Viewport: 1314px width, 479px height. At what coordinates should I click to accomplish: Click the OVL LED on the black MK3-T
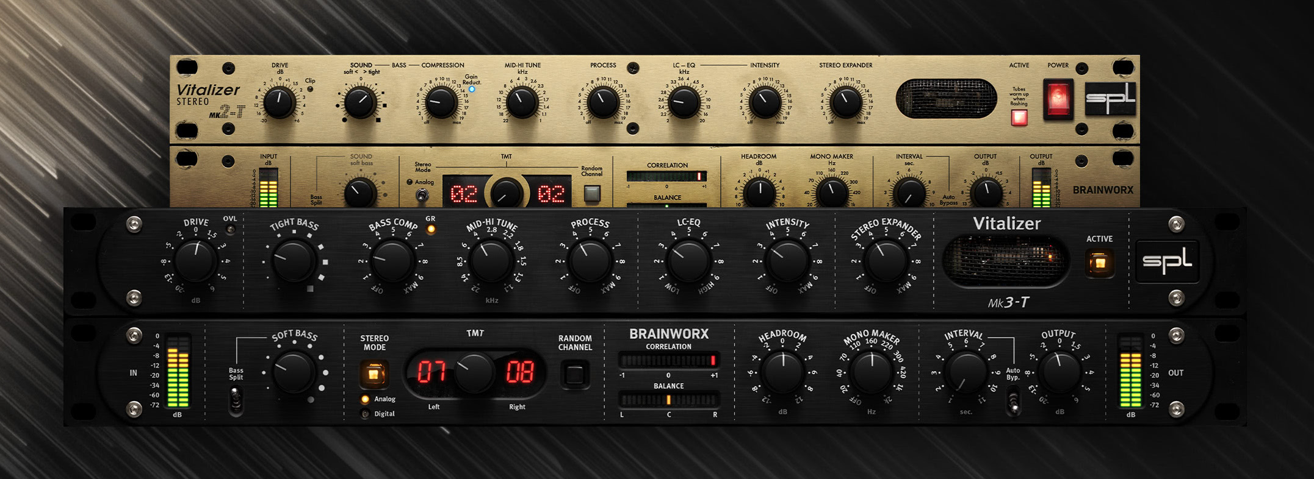click(230, 230)
